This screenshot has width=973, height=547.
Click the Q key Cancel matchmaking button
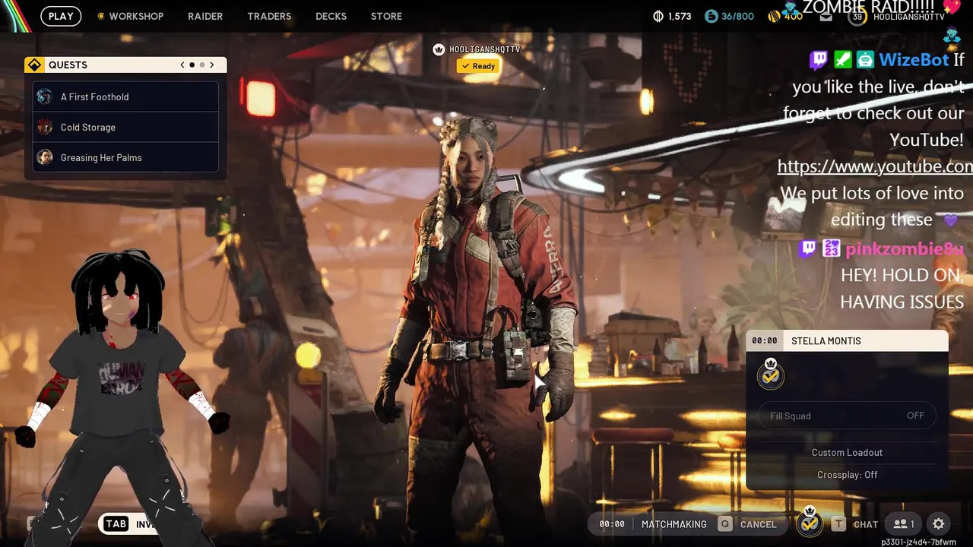click(x=748, y=524)
